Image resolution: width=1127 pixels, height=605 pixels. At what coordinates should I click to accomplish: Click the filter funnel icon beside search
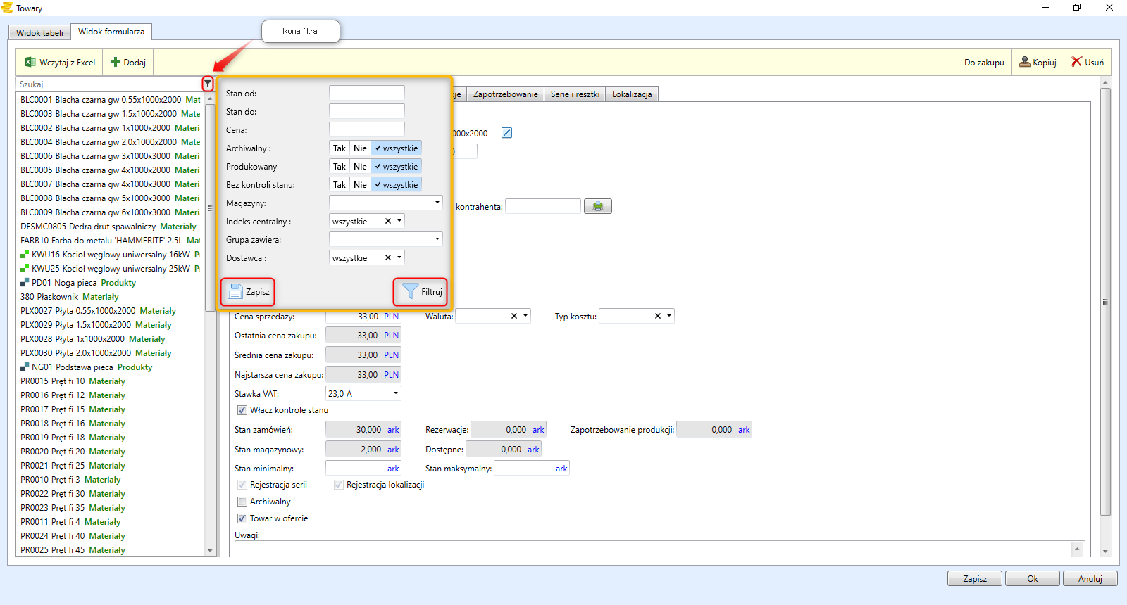208,84
